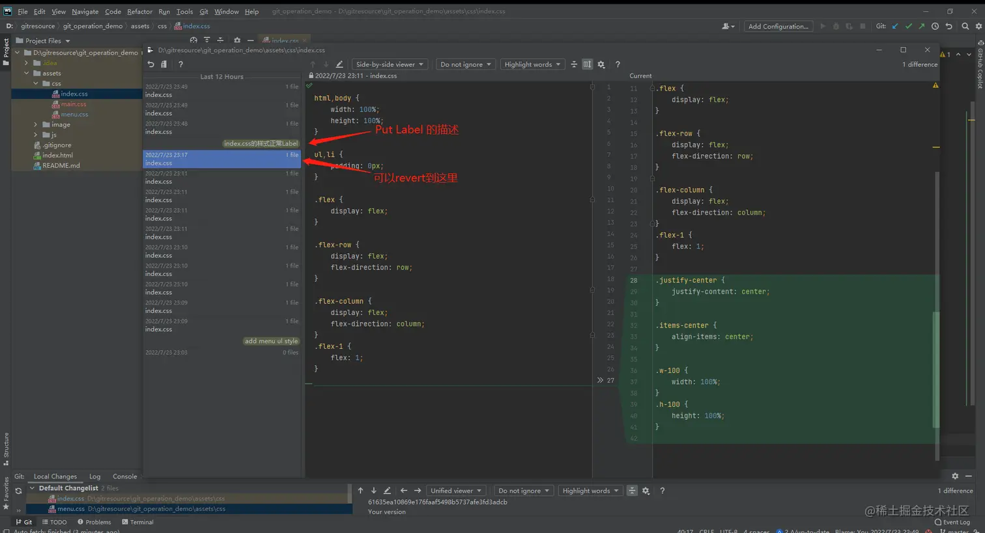This screenshot has width=985, height=533.
Task: Click the pencil jump to source icon
Action: (339, 64)
